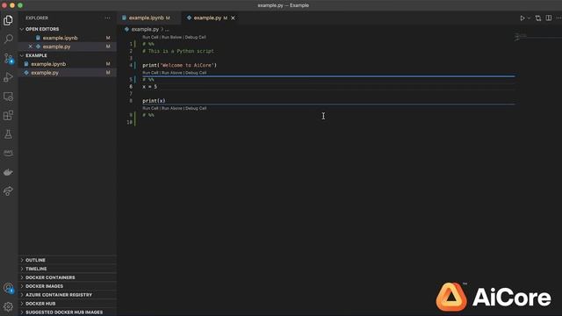Open the Search view icon
This screenshot has width=562, height=316.
coord(8,39)
